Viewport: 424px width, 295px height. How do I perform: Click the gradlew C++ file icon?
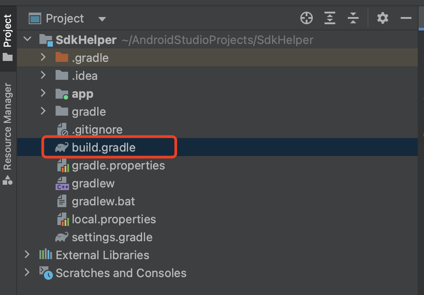62,183
